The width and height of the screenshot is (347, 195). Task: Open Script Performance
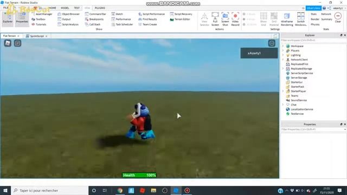pos(151,14)
